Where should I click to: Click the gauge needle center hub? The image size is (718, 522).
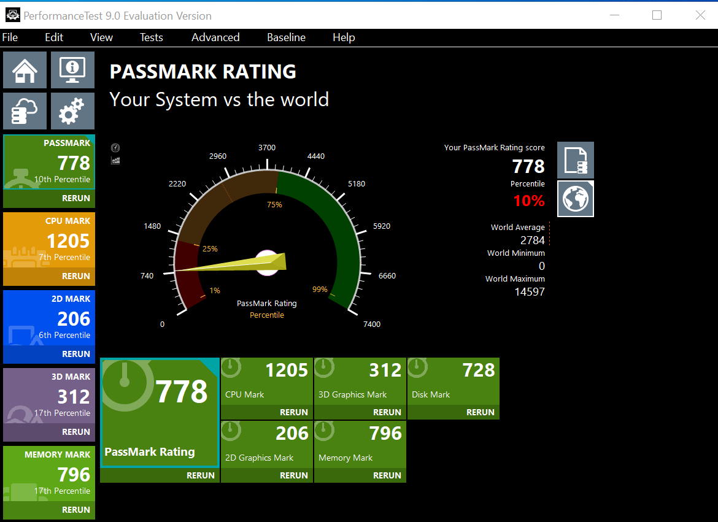267,263
